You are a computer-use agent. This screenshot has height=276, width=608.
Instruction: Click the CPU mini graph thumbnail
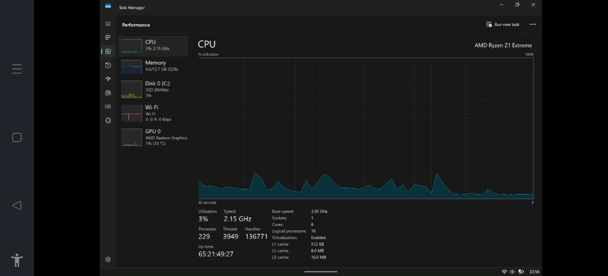131,46
